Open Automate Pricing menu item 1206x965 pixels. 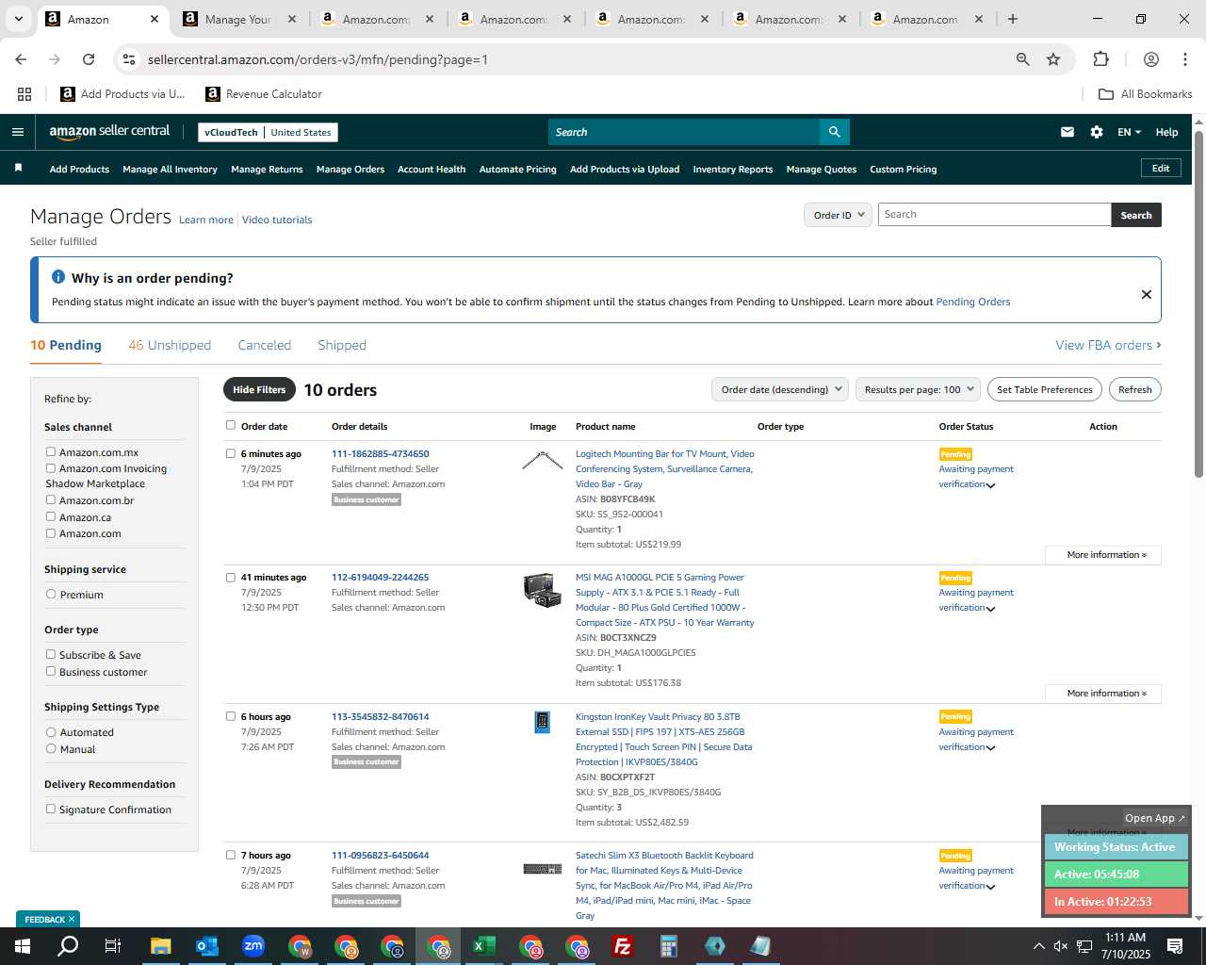(517, 170)
